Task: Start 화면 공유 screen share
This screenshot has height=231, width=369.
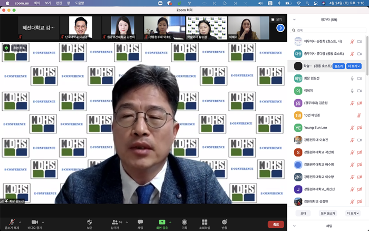Action: click(x=162, y=224)
